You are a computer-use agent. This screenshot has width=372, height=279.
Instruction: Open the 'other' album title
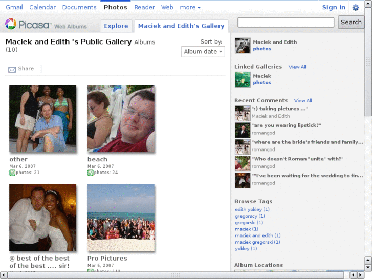tap(18, 159)
